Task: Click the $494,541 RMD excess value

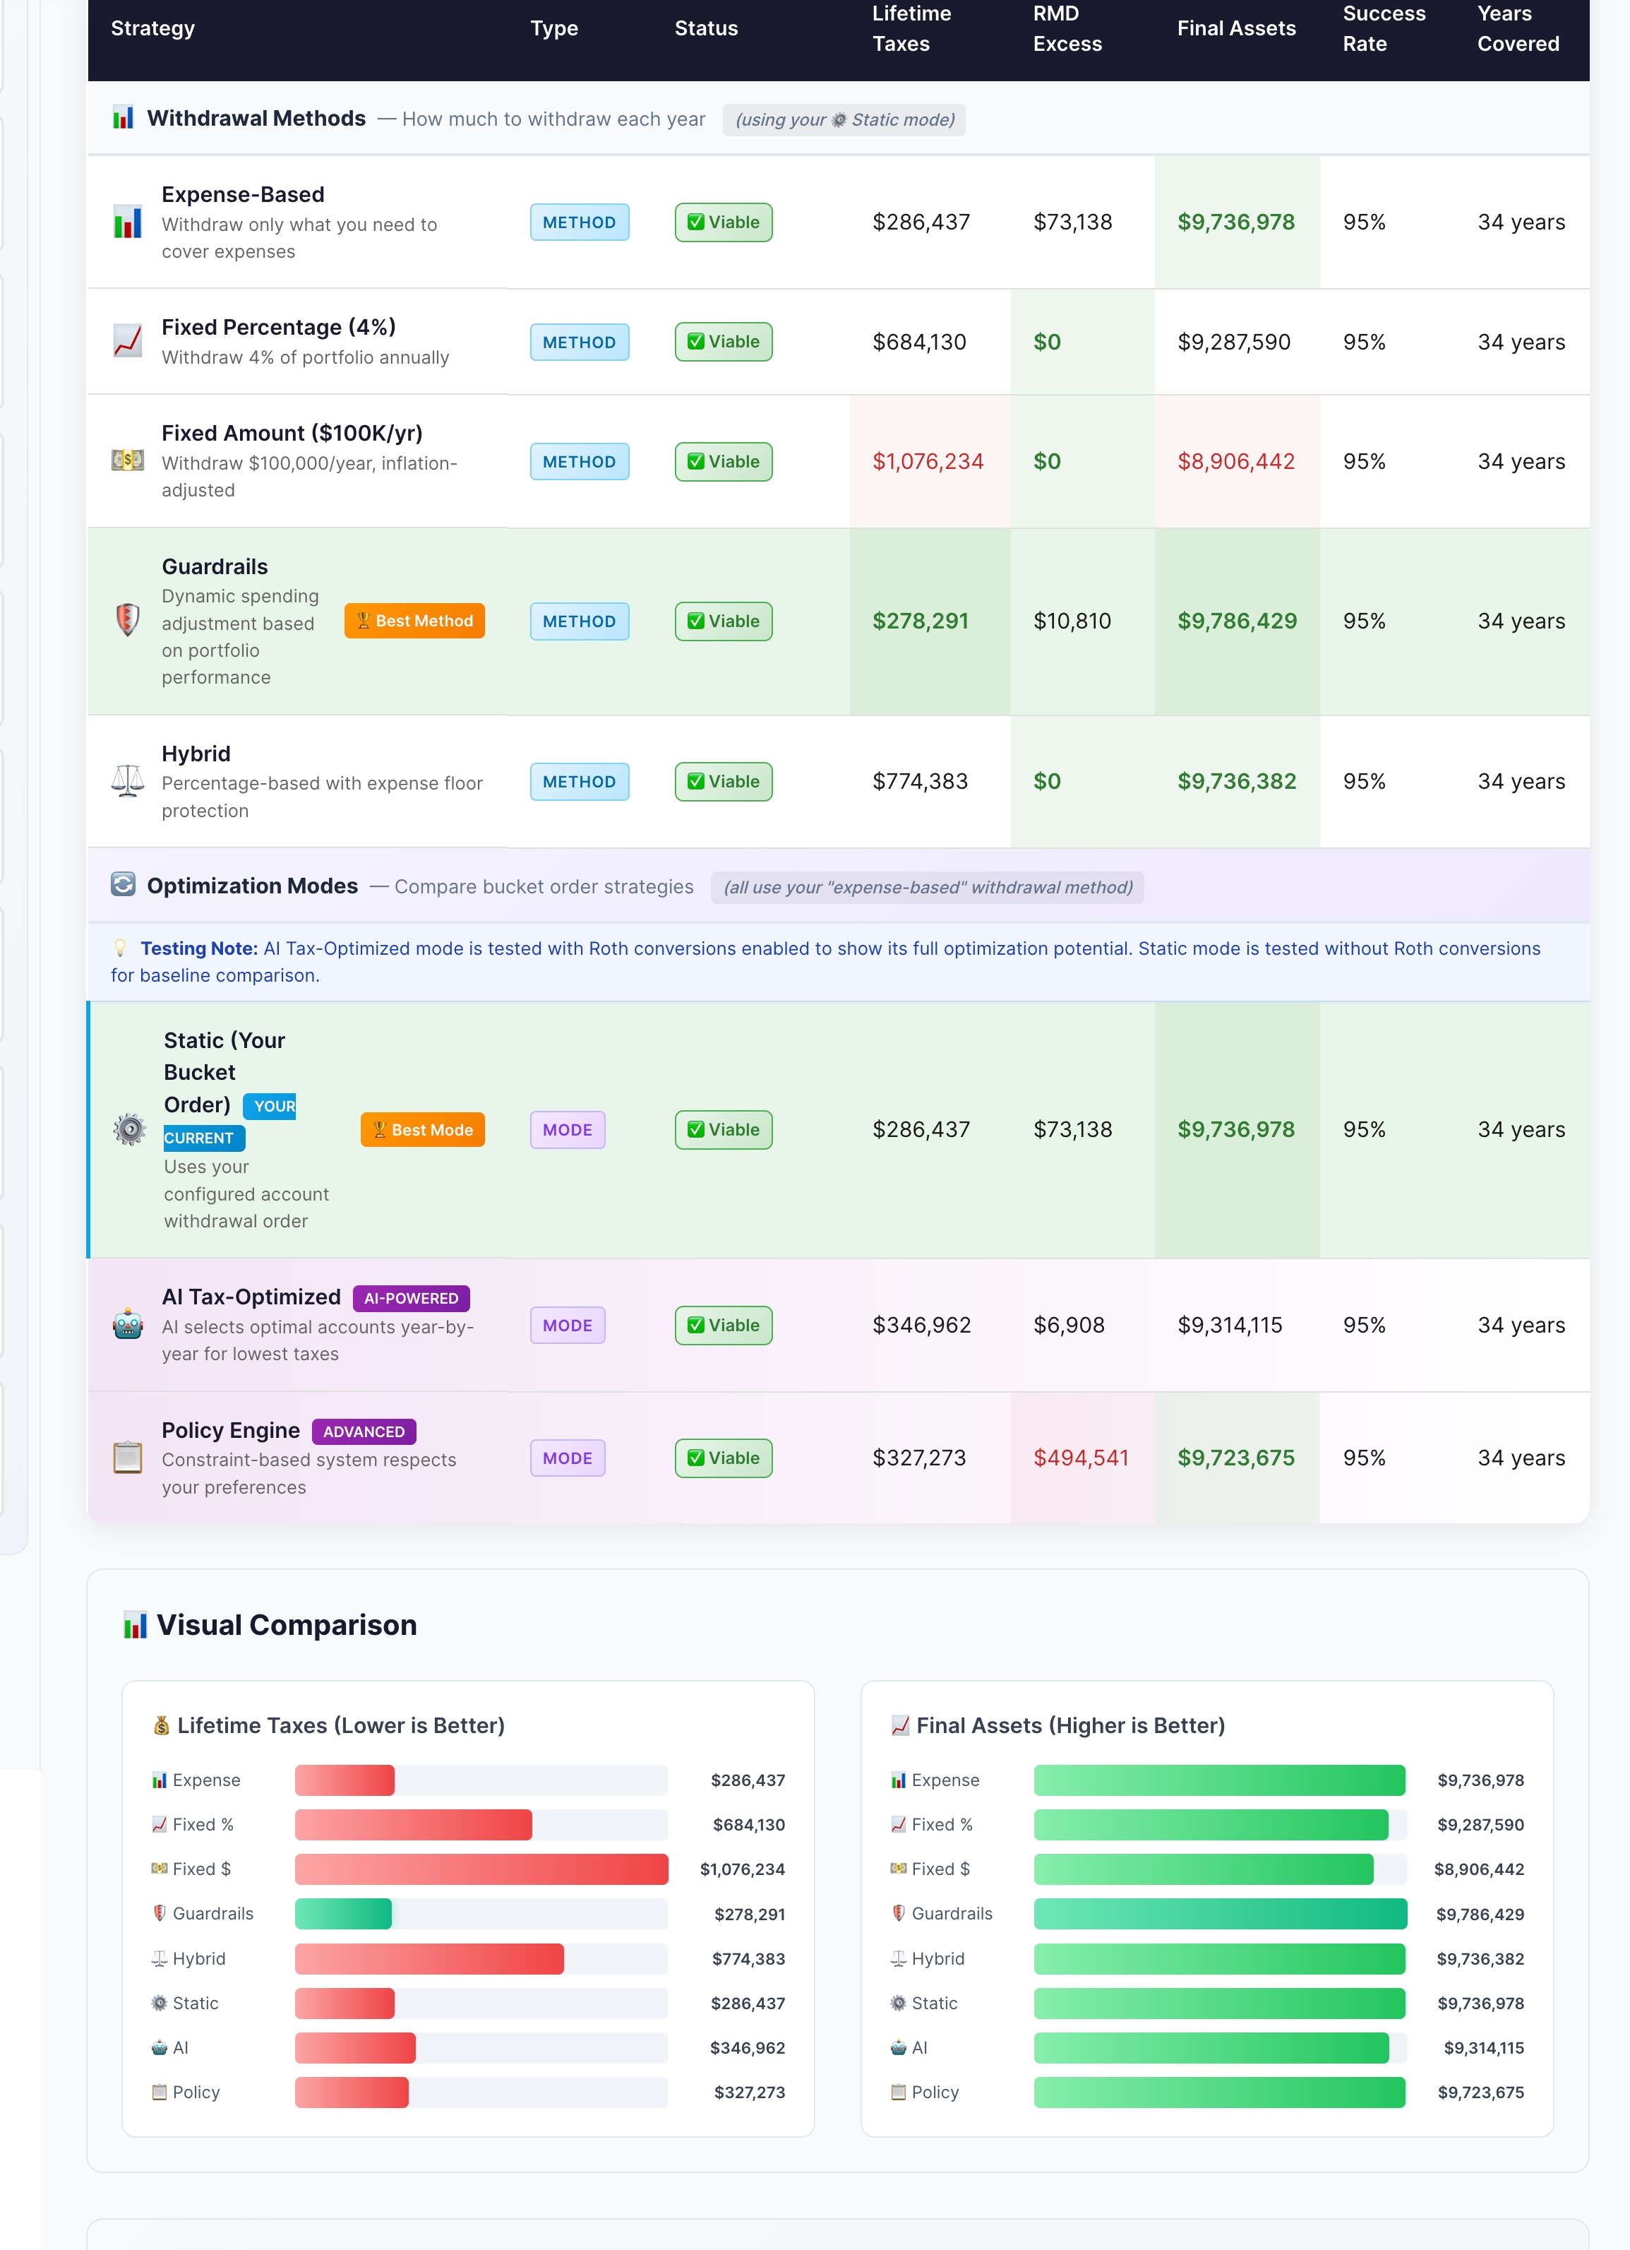Action: (x=1081, y=1458)
